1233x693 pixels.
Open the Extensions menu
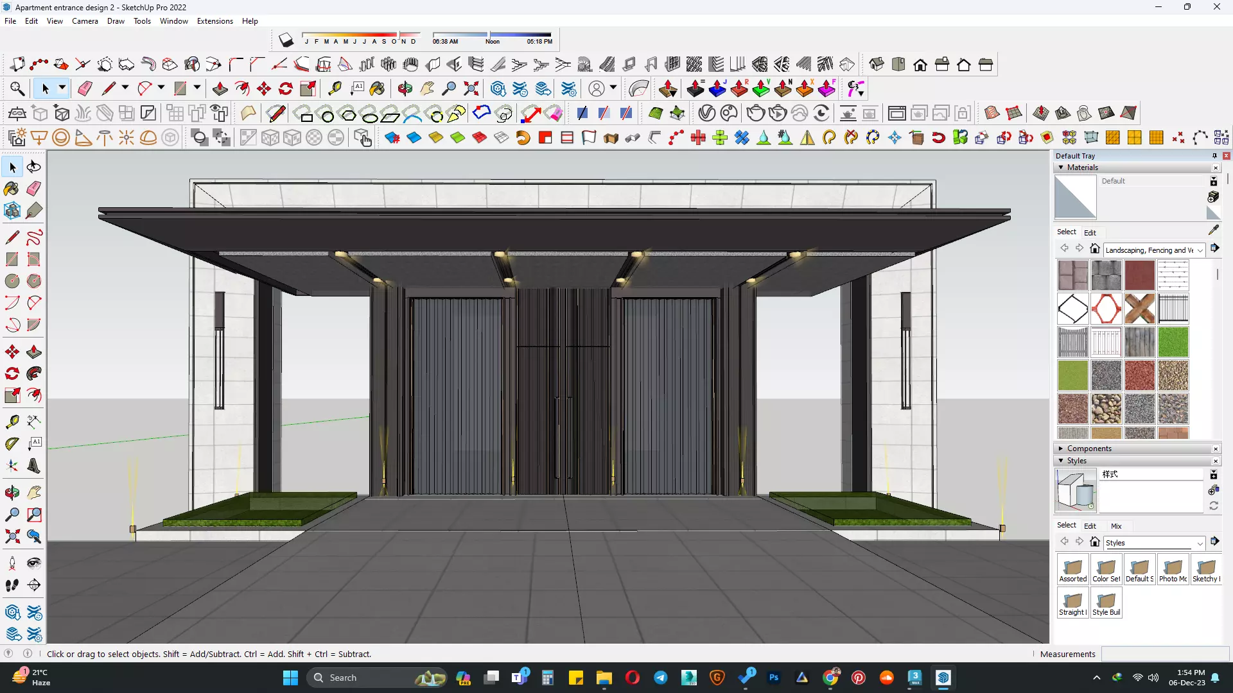[x=214, y=21]
